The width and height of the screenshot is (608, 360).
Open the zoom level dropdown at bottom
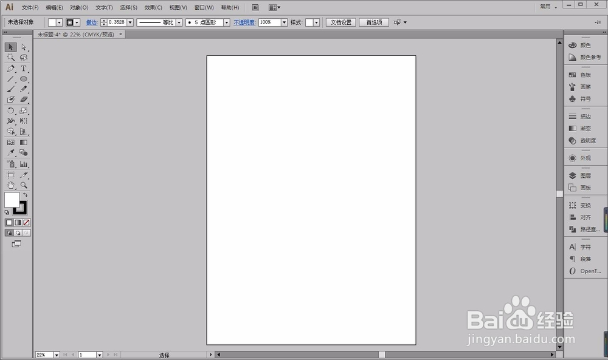coord(57,355)
